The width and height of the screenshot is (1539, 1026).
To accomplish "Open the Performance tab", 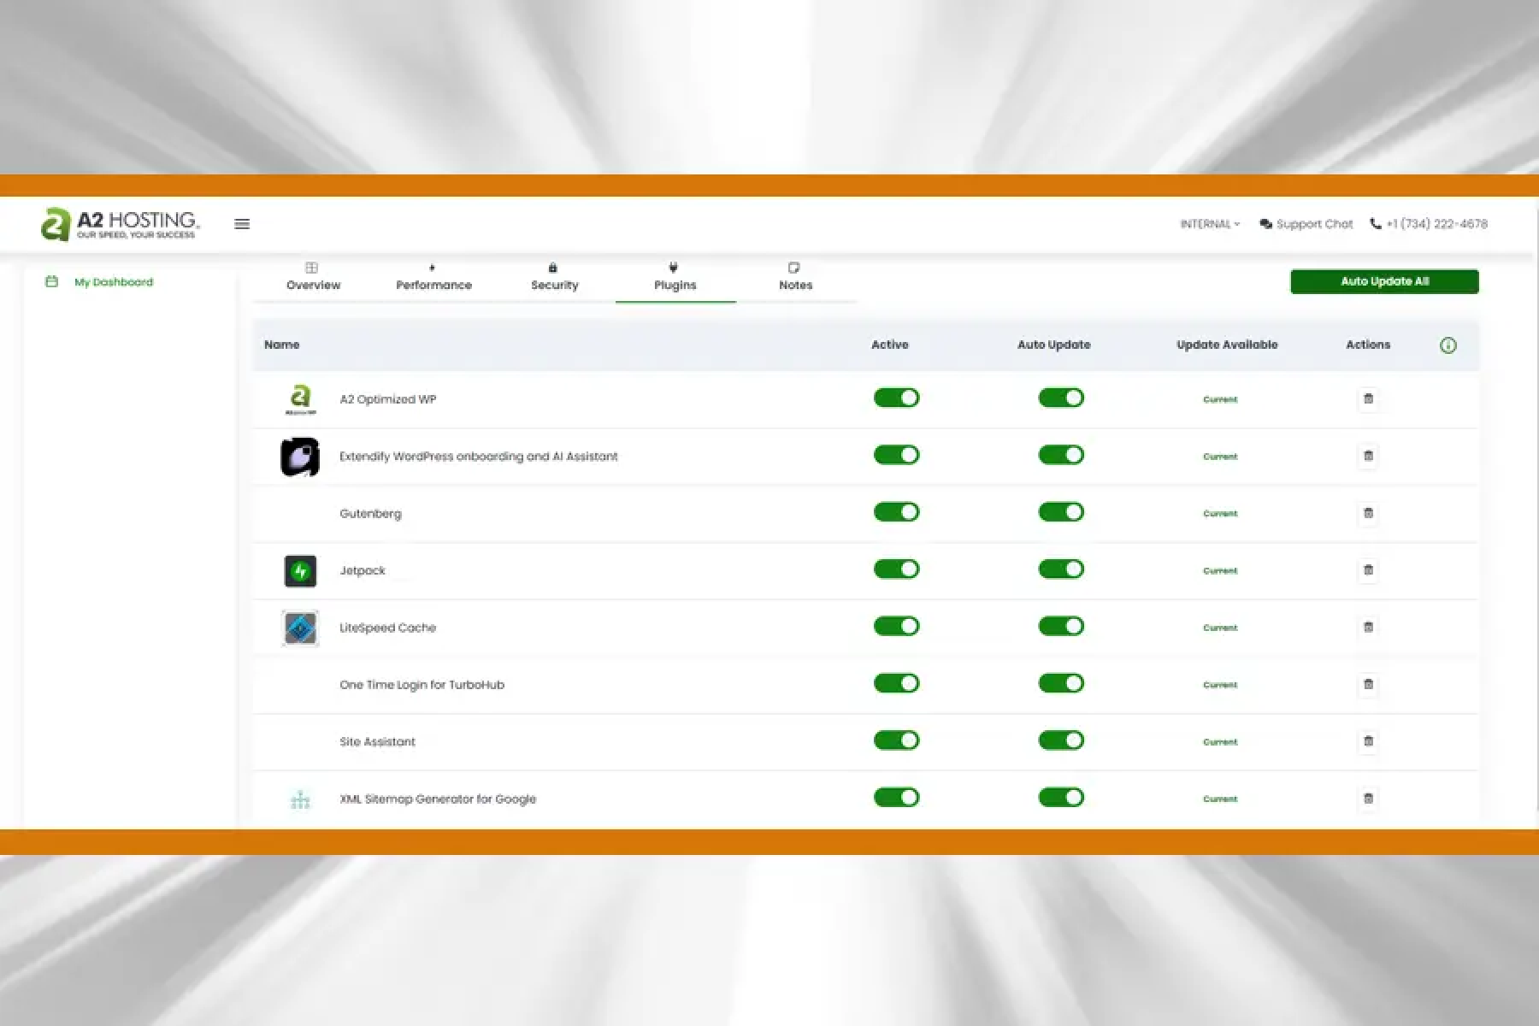I will coord(433,278).
